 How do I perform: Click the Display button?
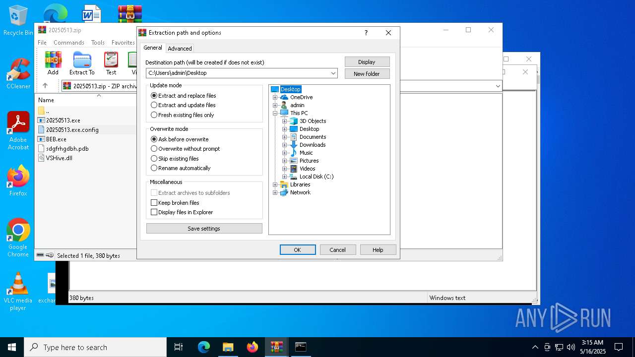367,62
